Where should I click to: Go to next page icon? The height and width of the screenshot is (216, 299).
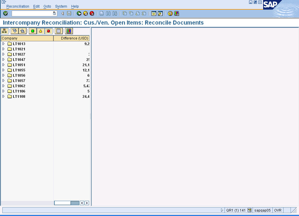click(x=138, y=13)
